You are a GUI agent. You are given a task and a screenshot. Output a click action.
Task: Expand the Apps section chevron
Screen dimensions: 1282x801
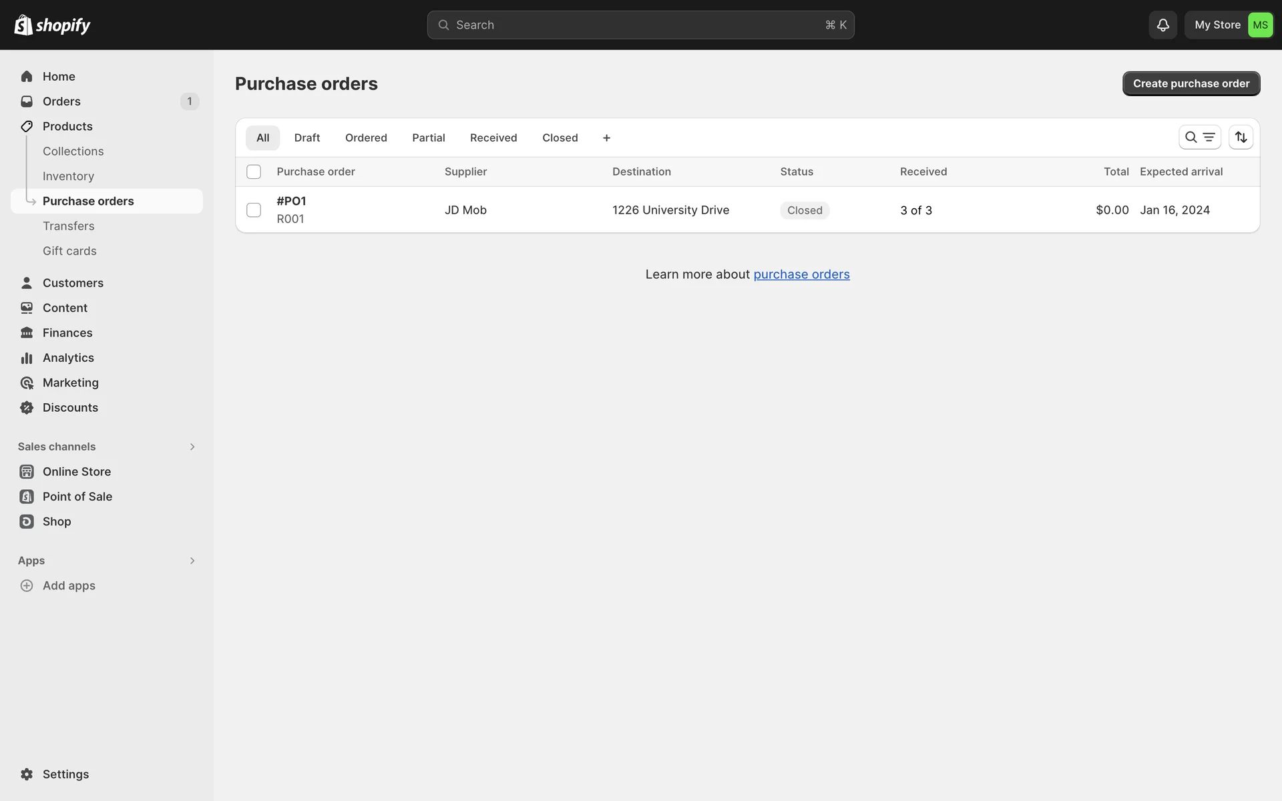[192, 561]
